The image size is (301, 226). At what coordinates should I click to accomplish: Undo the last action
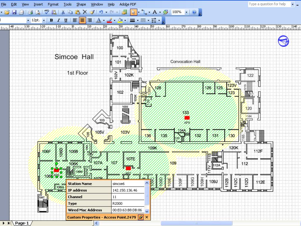(101, 12)
